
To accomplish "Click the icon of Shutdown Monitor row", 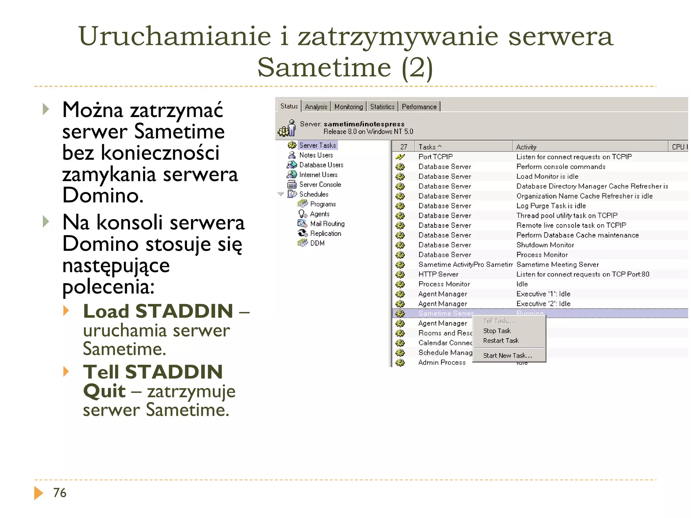I will click(400, 245).
